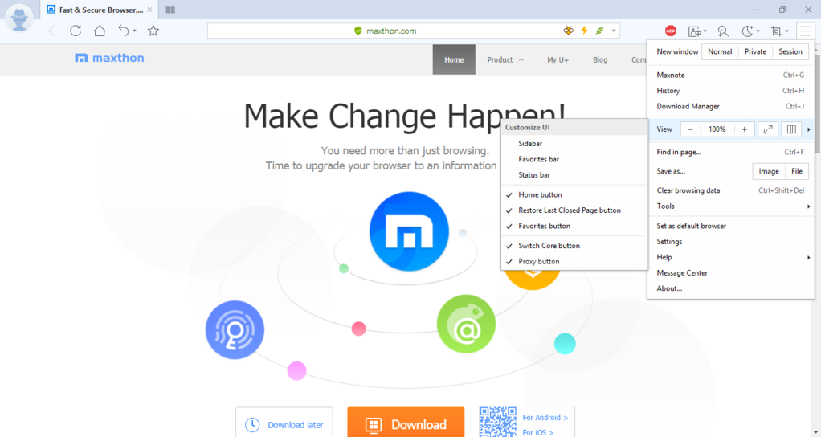Expand the Help submenu
This screenshot has width=821, height=437.
(x=731, y=258)
